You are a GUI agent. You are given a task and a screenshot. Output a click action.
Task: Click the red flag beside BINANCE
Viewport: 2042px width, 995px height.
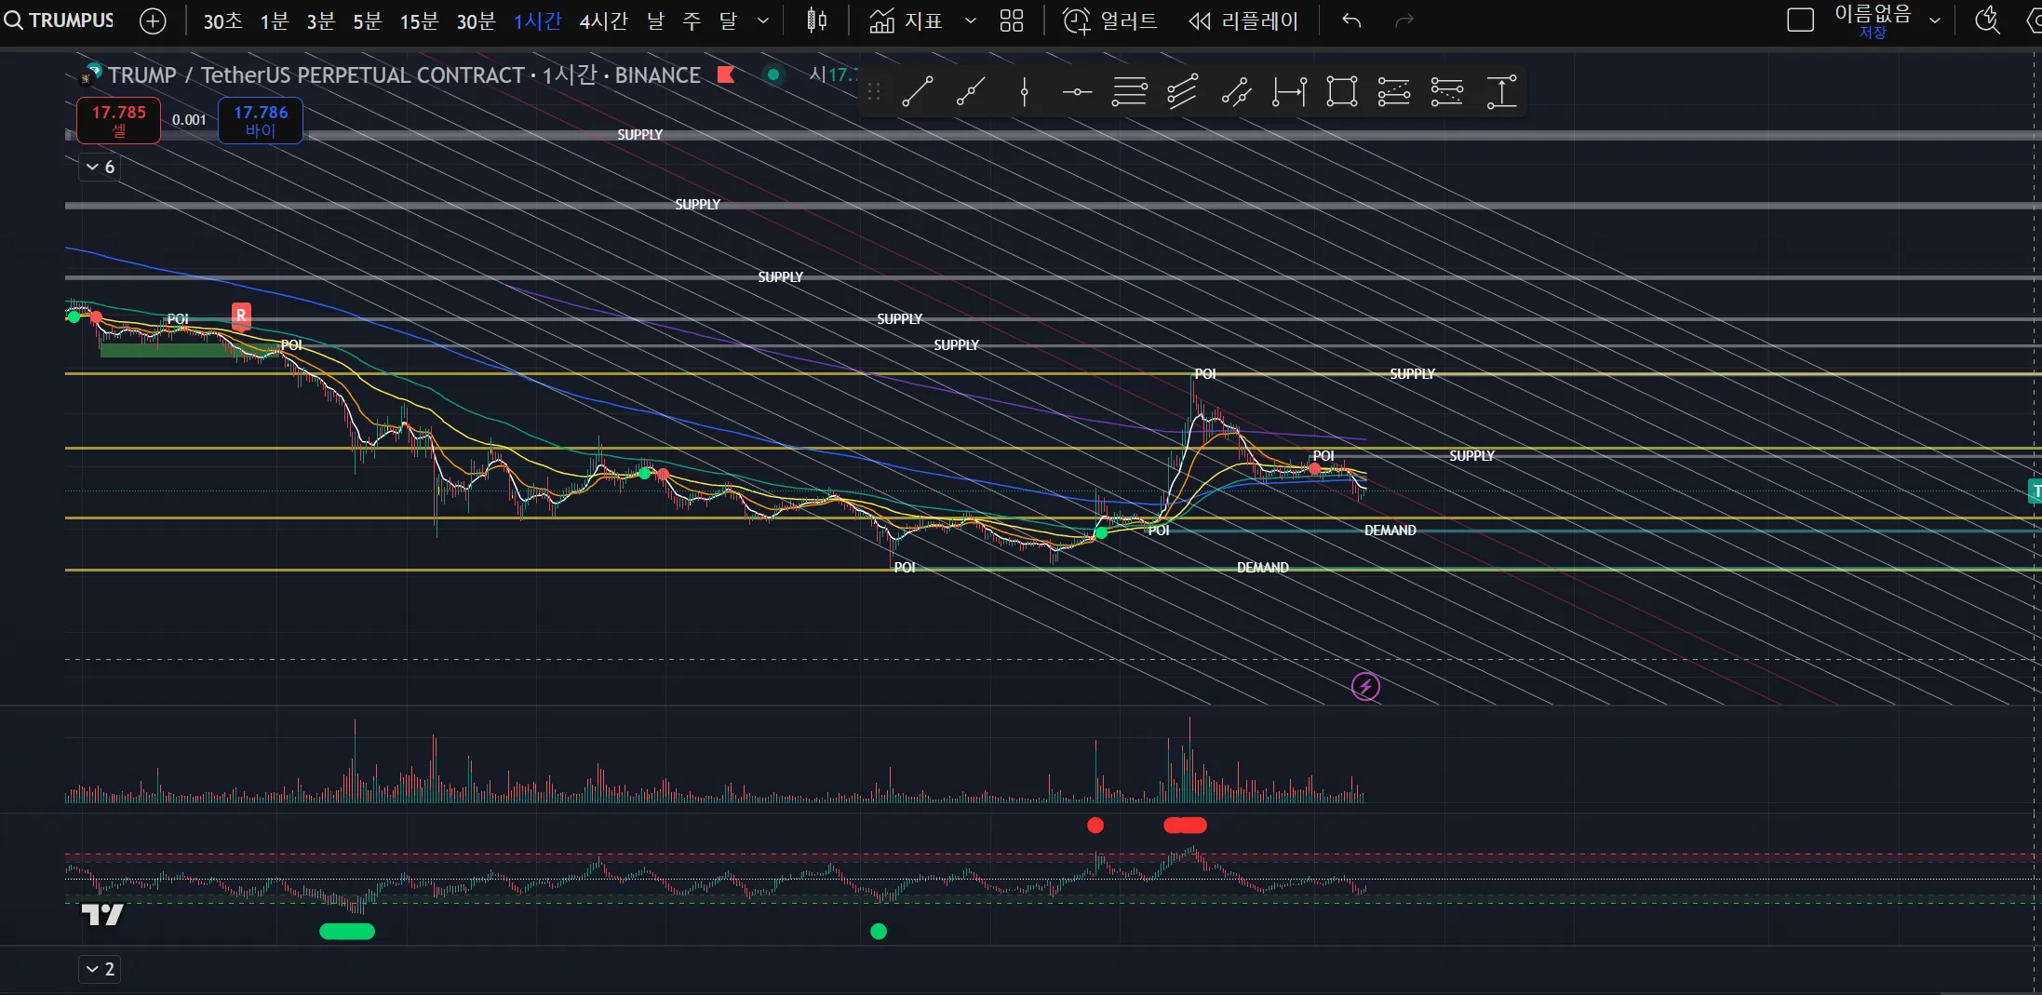point(726,74)
